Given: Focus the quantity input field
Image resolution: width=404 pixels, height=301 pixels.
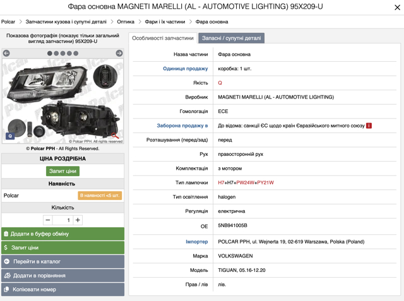Looking at the screenshot, I should 63,220.
